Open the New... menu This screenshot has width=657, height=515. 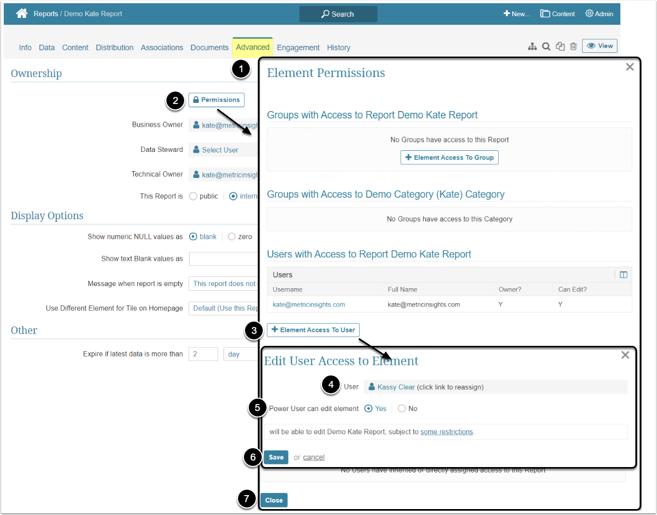coord(516,13)
